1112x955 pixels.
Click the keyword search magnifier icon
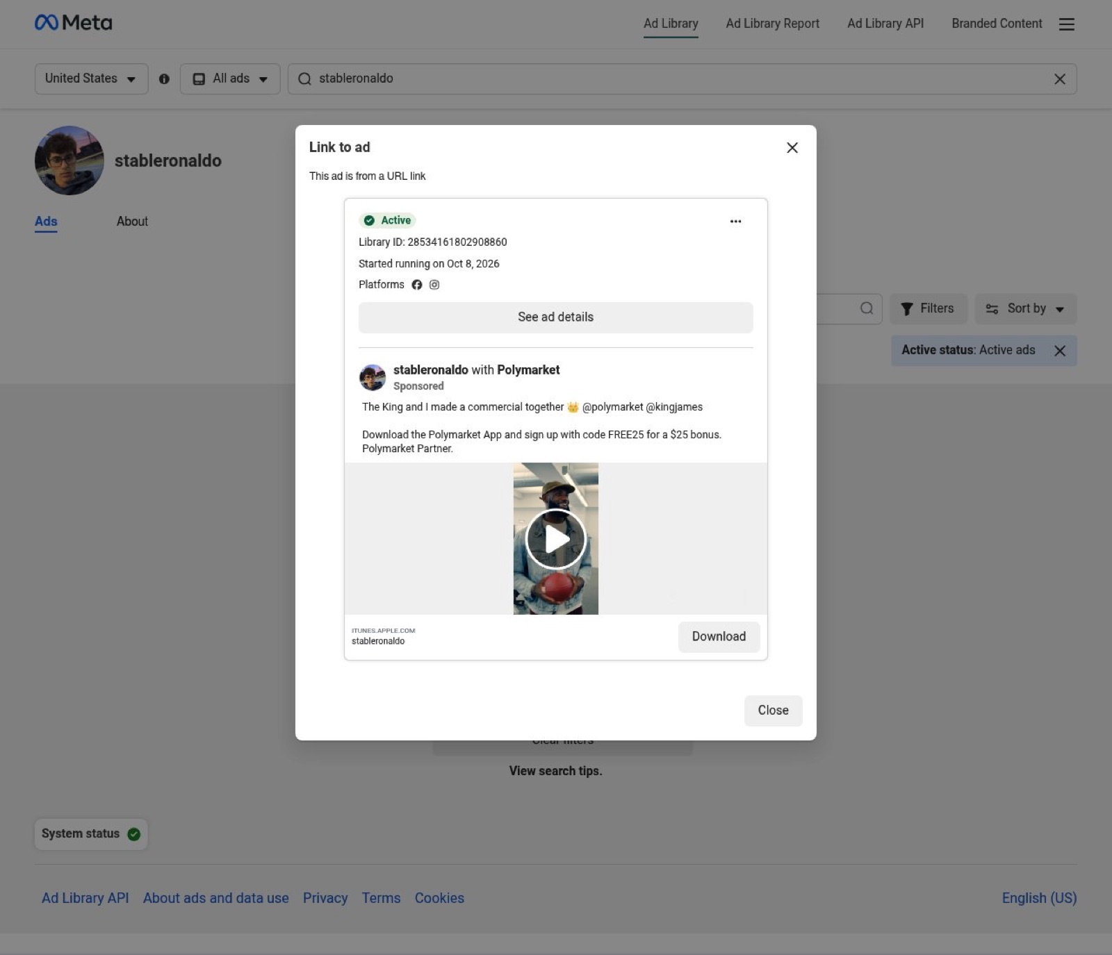coord(866,308)
